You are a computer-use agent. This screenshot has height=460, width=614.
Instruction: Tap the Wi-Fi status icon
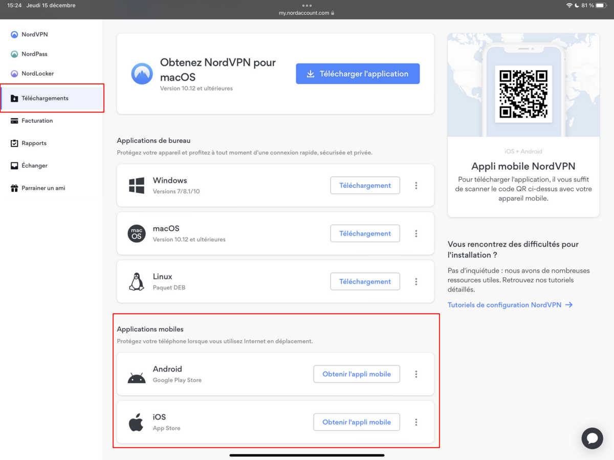coord(569,6)
